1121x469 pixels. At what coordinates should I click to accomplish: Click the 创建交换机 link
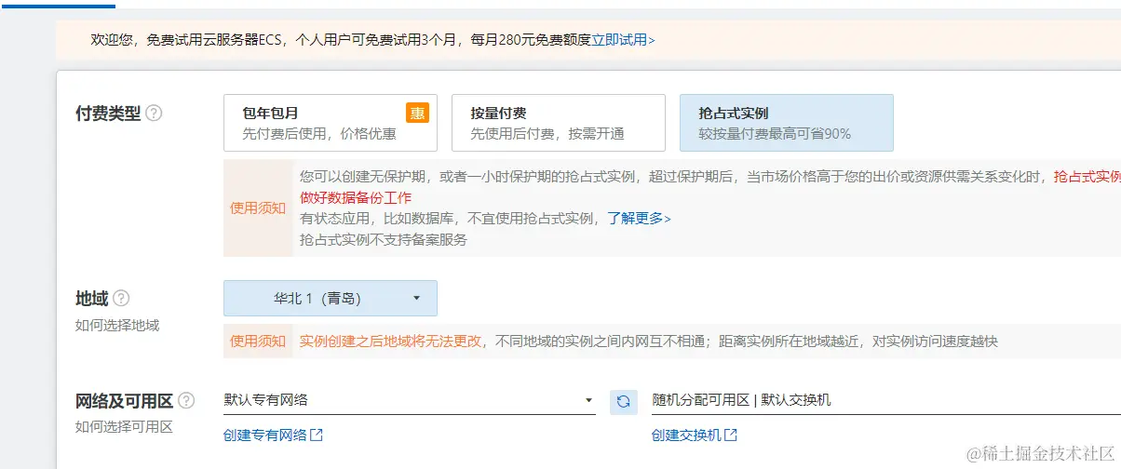click(x=686, y=435)
